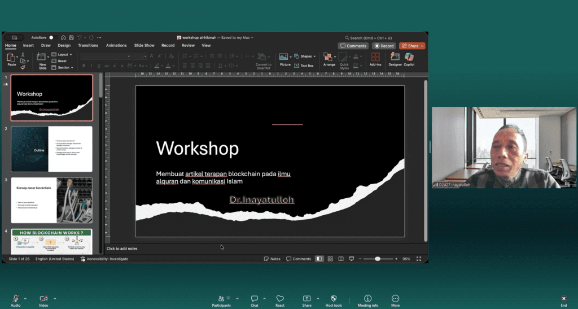Select the Outline slide 2 thumbnail
578x309 pixels.
coord(51,149)
